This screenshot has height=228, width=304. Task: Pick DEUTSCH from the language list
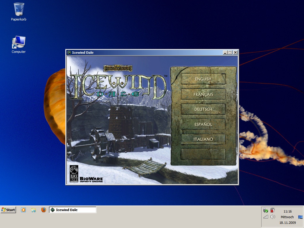(203, 109)
